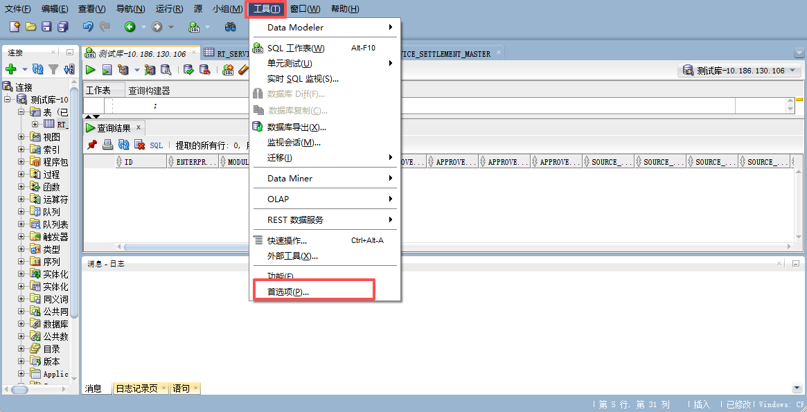Image resolution: width=807 pixels, height=412 pixels.
Task: Run statement with green play icon
Action: coord(91,69)
